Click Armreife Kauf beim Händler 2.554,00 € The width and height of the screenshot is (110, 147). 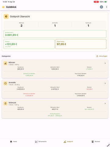point(81,95)
